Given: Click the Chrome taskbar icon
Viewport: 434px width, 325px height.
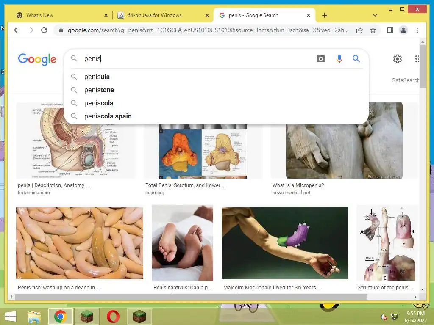Looking at the screenshot, I should pos(60,317).
